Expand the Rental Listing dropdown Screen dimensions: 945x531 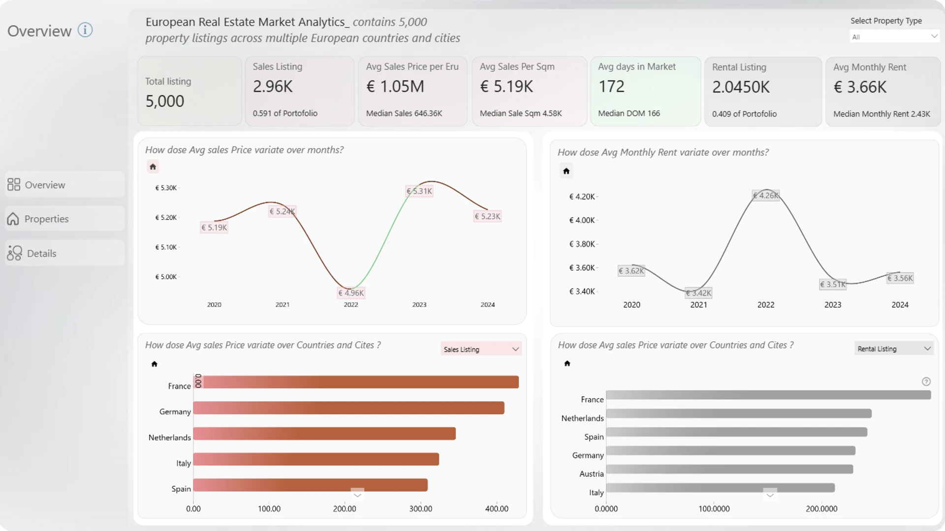coord(894,349)
